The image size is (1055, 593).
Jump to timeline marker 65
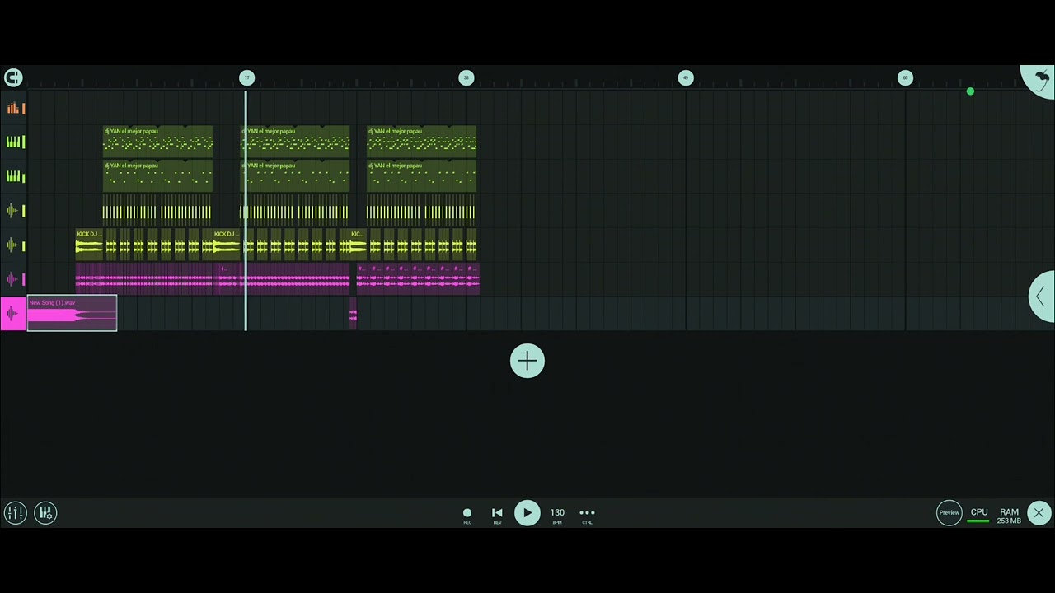(x=905, y=77)
